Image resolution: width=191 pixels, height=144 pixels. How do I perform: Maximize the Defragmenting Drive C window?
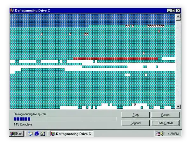point(173,11)
